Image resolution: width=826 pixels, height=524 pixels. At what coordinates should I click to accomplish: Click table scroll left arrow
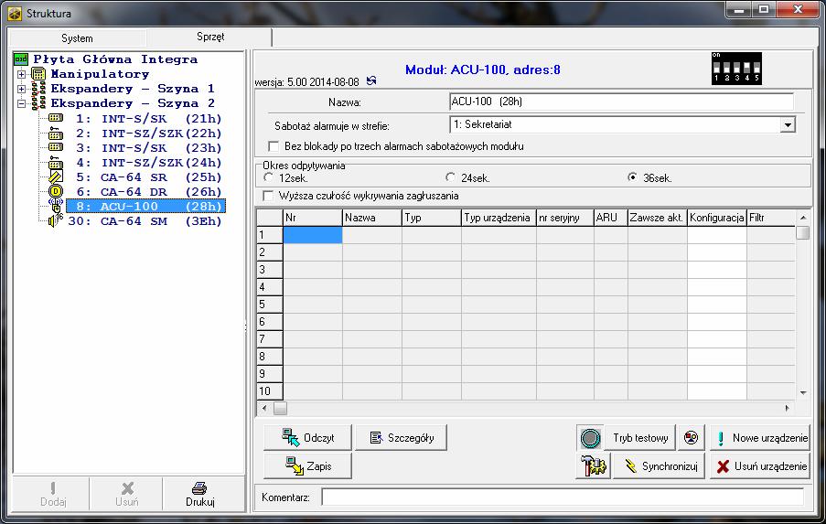coord(264,408)
